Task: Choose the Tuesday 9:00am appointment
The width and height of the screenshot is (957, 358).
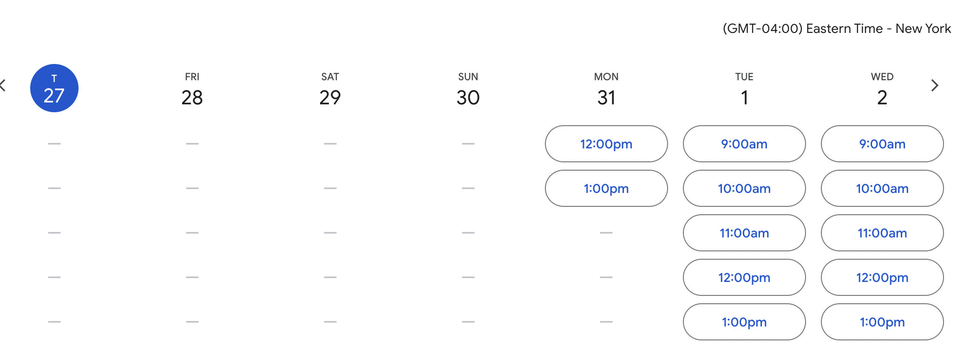Action: tap(744, 144)
